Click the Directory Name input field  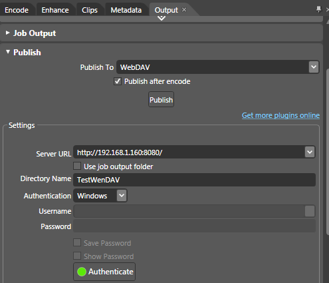194,180
